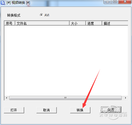
Task: Sort by the 序号 column header
Action: point(10,23)
